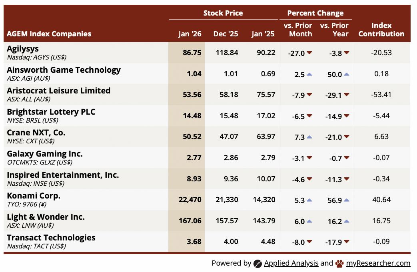
Task: Click Ainsworth prior year up arrow
Action: tap(346, 74)
